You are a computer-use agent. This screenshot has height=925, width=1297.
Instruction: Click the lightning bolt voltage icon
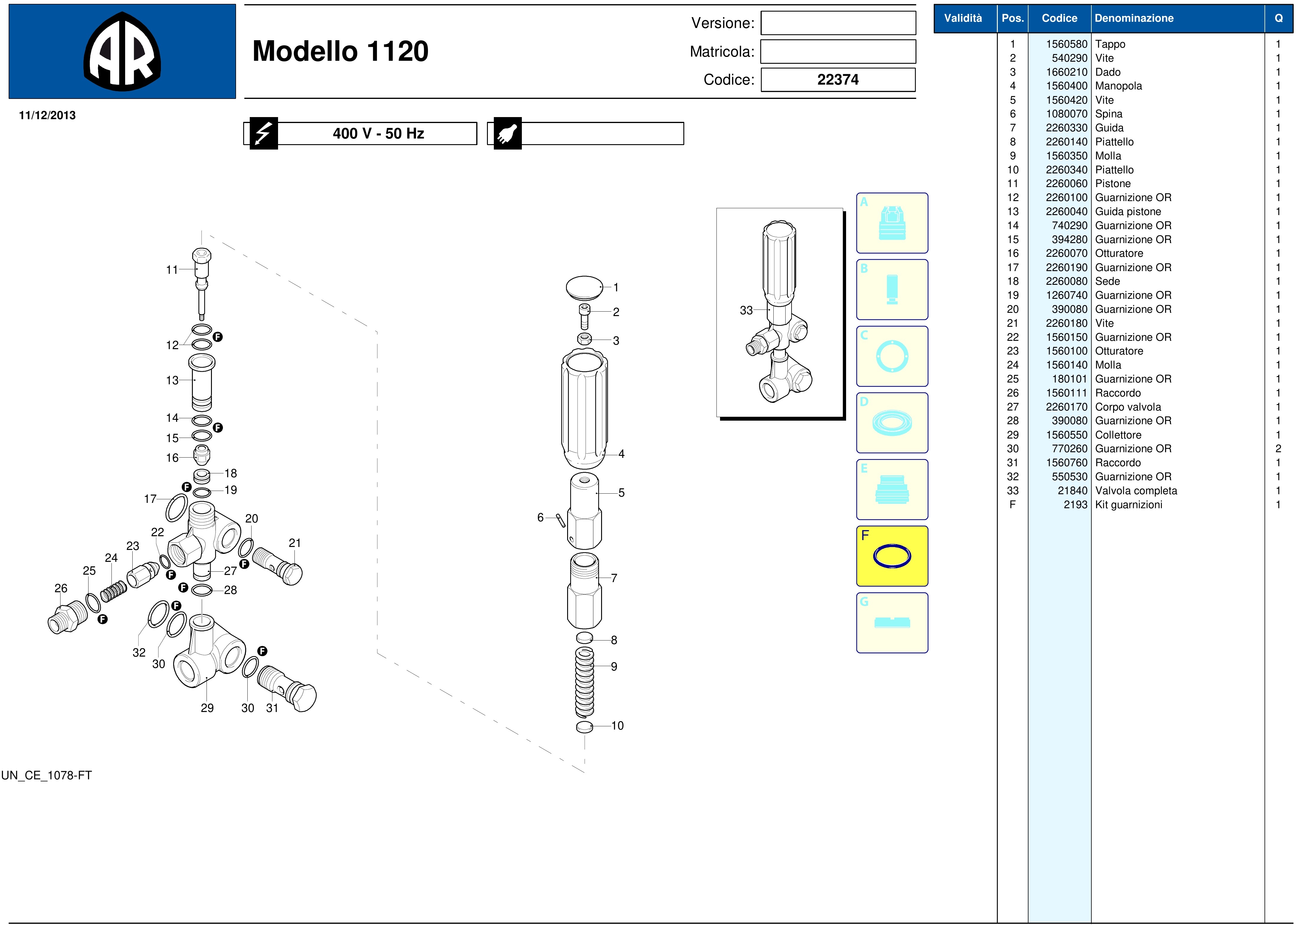[263, 133]
